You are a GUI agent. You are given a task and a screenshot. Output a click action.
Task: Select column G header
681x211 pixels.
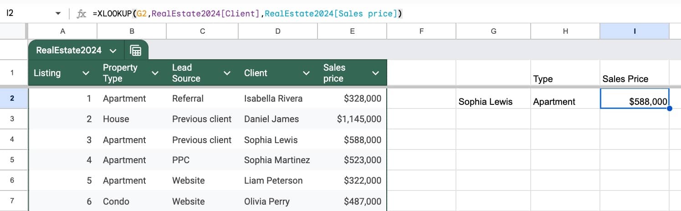coord(493,31)
